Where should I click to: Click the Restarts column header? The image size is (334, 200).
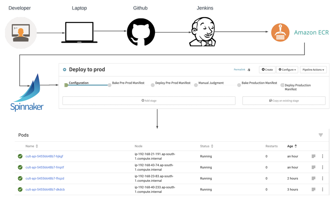pos(271,146)
